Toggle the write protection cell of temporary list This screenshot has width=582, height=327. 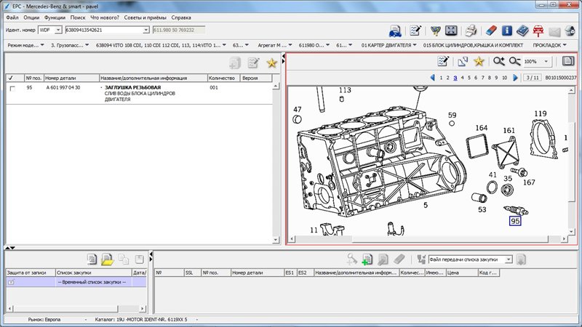pos(31,282)
